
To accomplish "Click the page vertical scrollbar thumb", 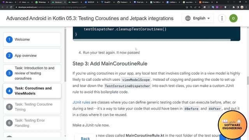I will 248,80.
